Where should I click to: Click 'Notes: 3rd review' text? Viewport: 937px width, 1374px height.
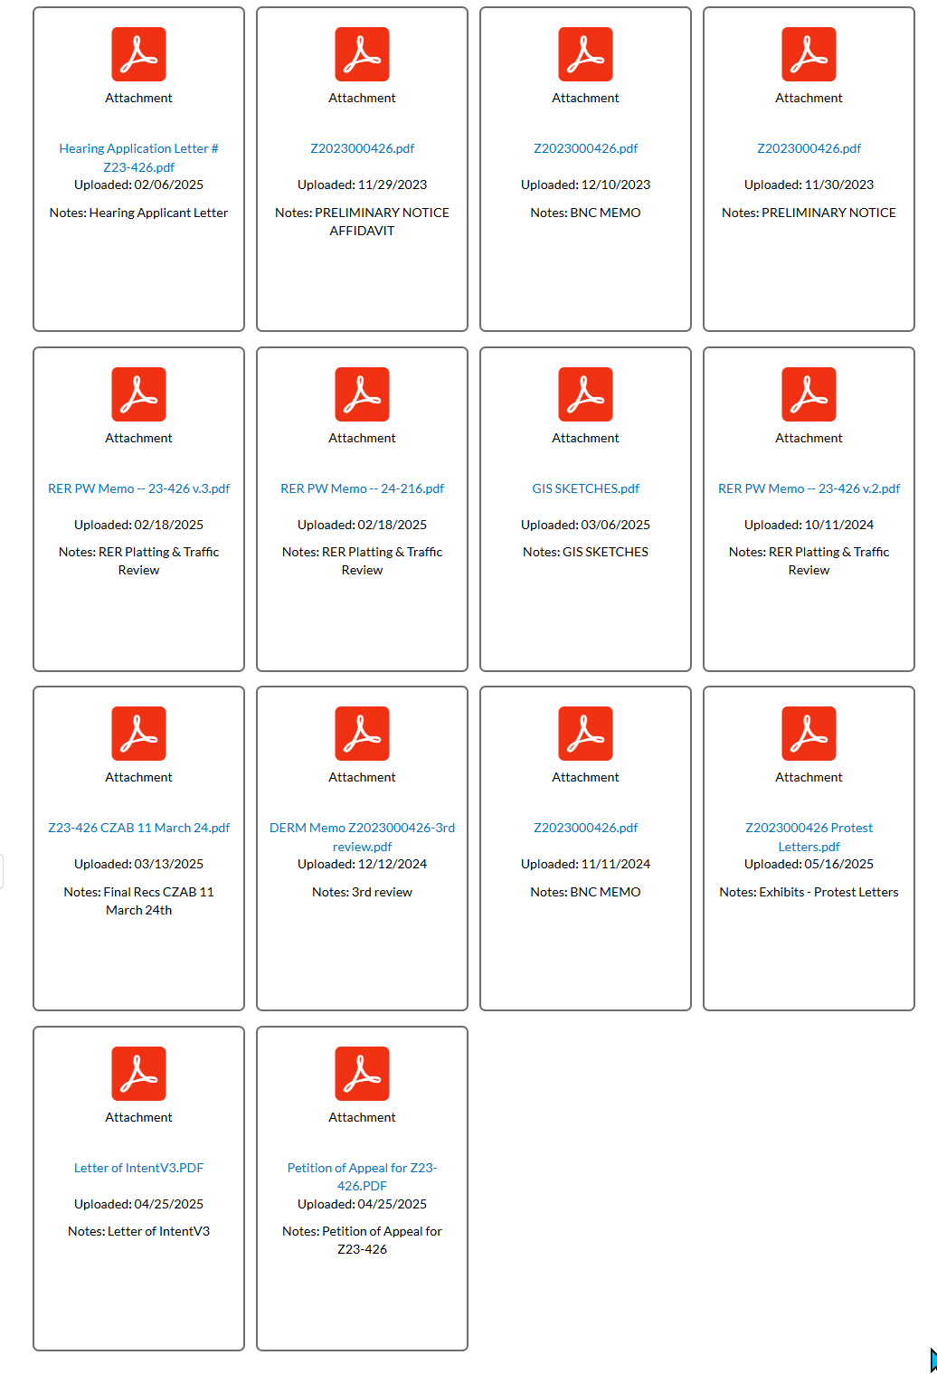click(x=362, y=892)
